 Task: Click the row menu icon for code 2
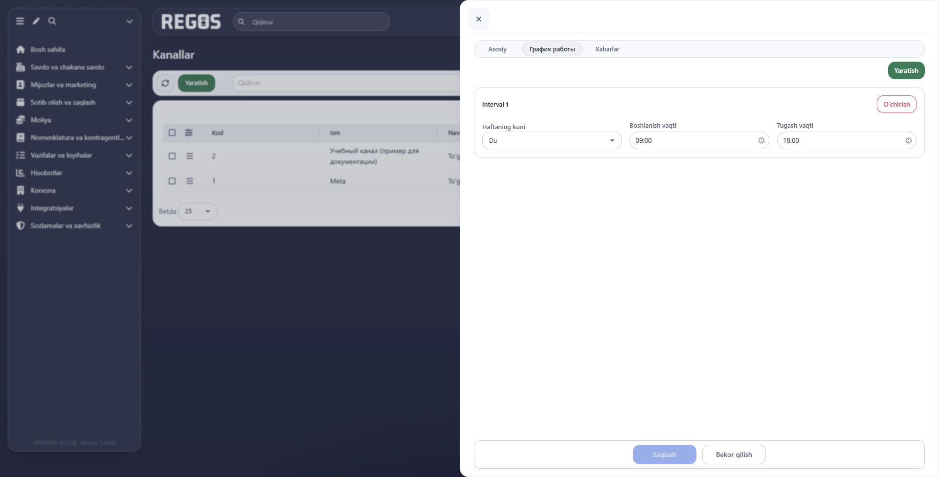[x=190, y=156]
